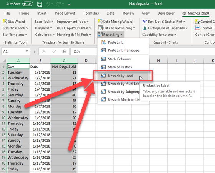Click the Hot Dogs Sold header cell
Screen dimensions: 215x173
pos(64,67)
